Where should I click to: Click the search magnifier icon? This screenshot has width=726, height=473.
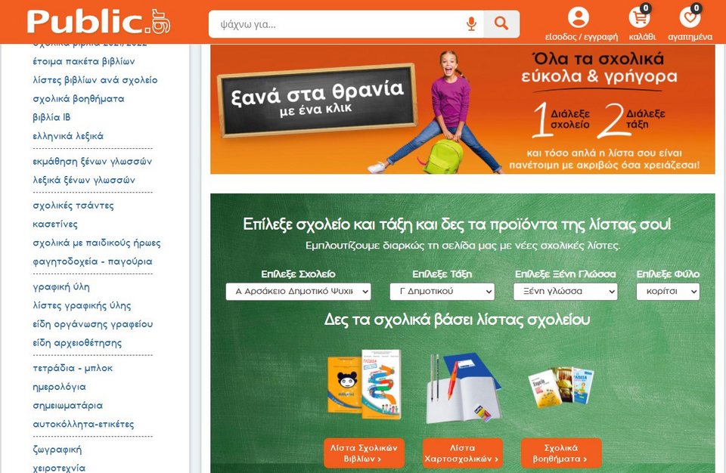pyautogui.click(x=501, y=23)
